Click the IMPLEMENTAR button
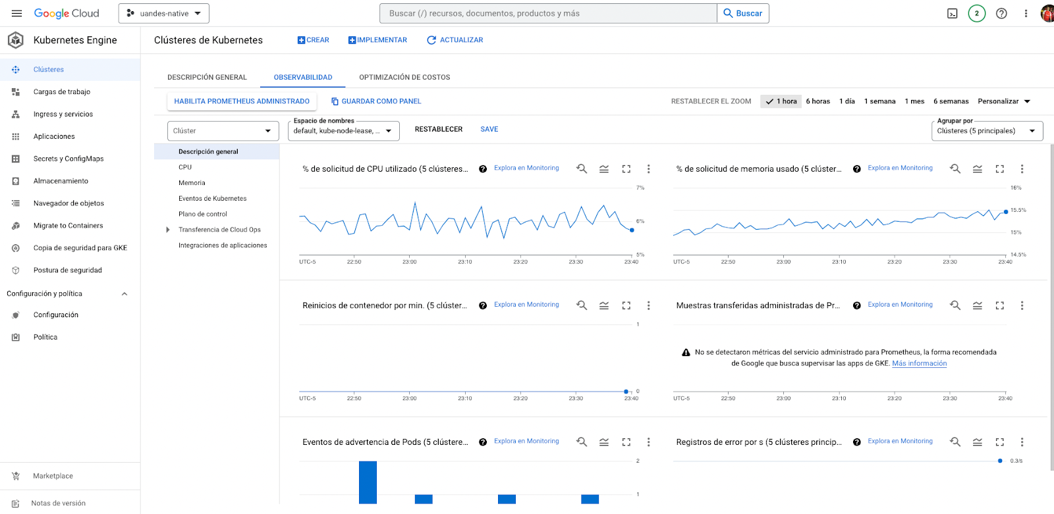Viewport: 1054px width, 514px height. pos(377,40)
